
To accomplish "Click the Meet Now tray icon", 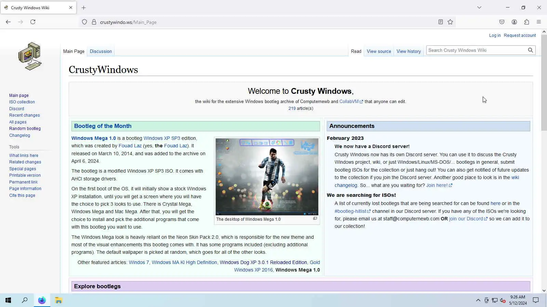I will pos(486,300).
